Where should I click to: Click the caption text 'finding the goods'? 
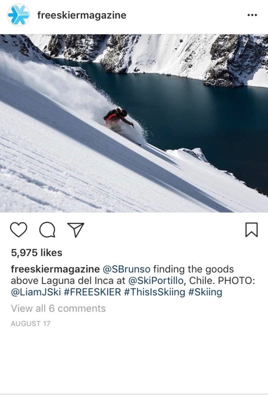[193, 269]
